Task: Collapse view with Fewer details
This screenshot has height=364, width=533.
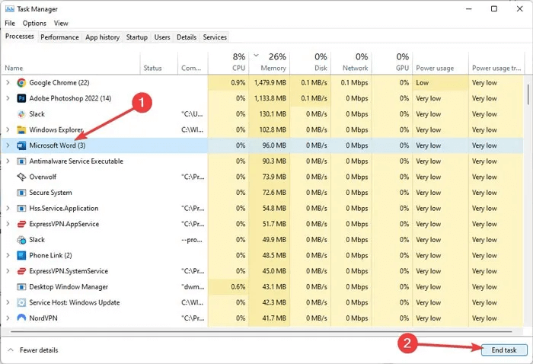Action: tap(33, 350)
